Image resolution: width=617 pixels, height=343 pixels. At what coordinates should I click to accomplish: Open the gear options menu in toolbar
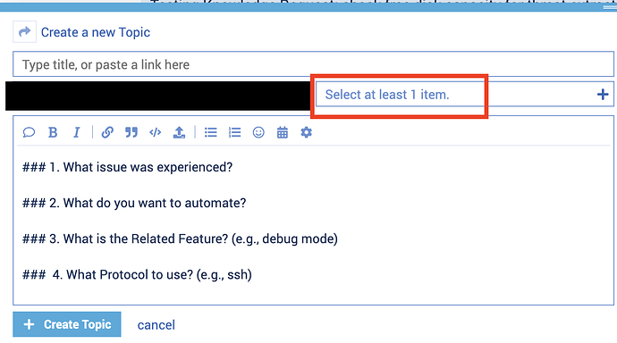pos(306,132)
